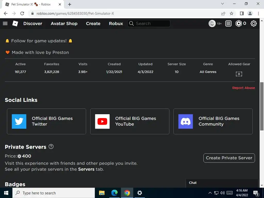The image size is (264, 198).
Task: View site info via padlock icon
Action: point(32,13)
